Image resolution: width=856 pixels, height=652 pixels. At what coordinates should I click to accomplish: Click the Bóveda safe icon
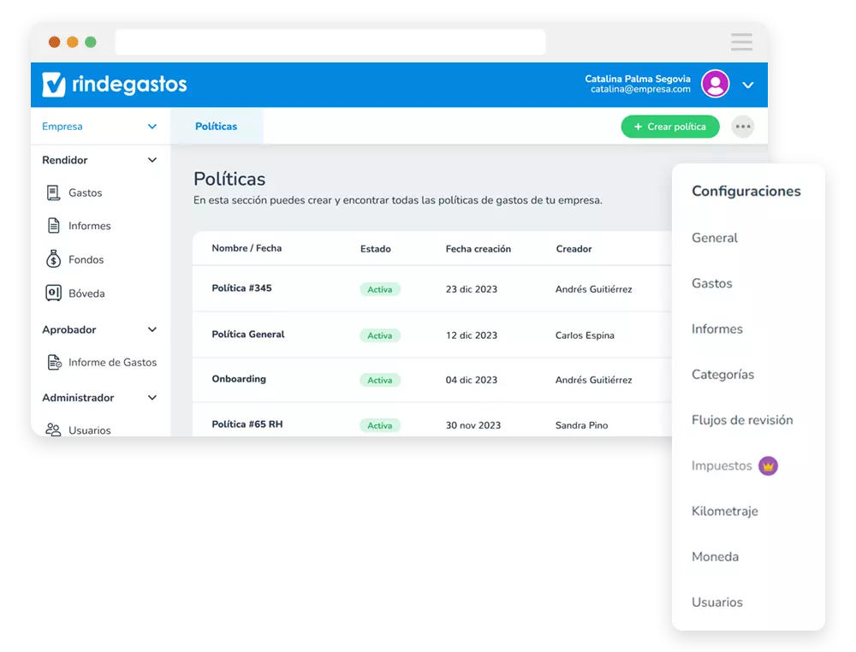click(x=53, y=293)
